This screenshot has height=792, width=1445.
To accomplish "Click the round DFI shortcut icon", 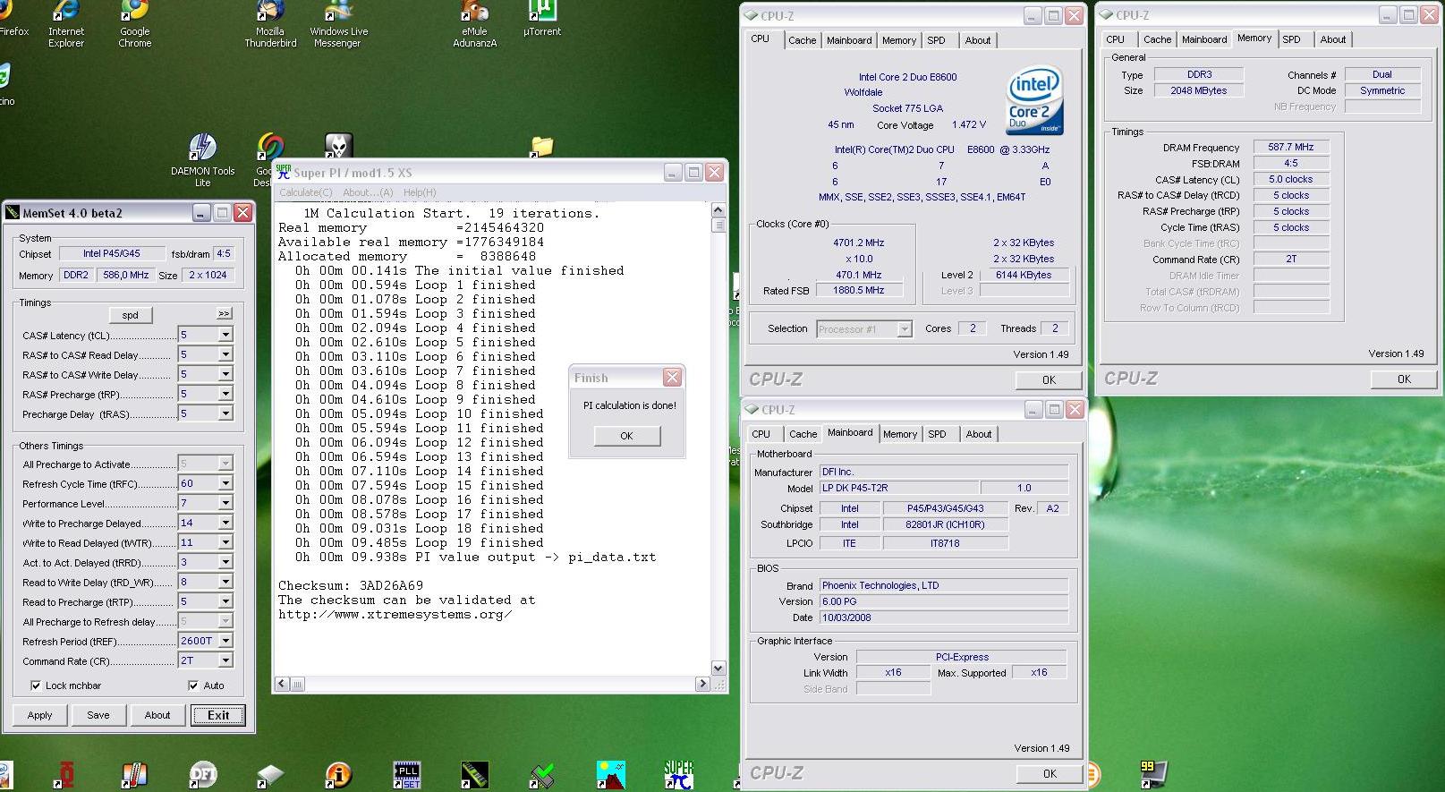I will (x=203, y=774).
